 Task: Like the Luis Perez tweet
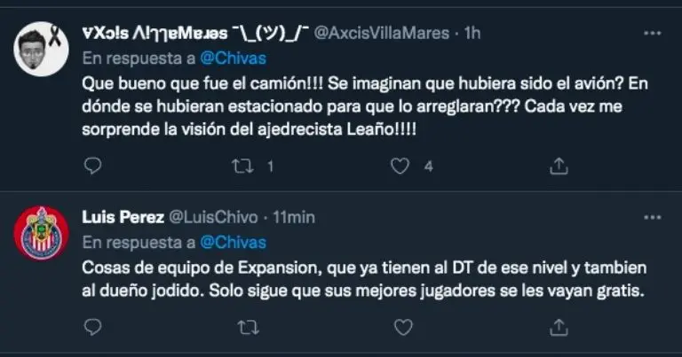[x=403, y=328]
